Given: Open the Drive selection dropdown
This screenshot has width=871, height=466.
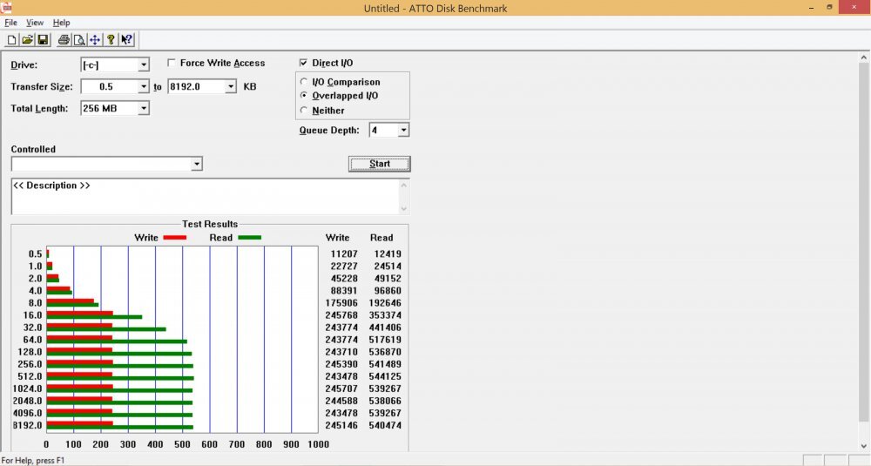Looking at the screenshot, I should (144, 65).
